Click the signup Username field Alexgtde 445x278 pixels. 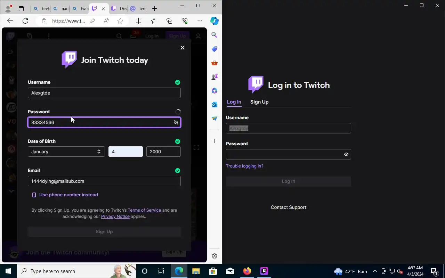[104, 93]
